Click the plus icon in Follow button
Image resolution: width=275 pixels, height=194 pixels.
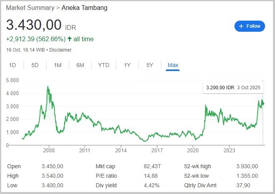[x=241, y=26]
